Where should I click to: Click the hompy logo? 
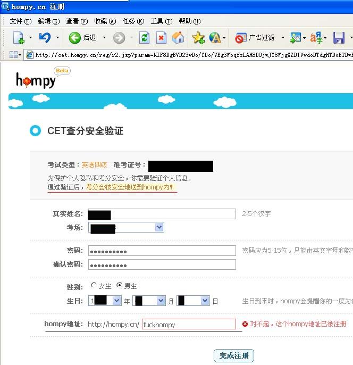[x=36, y=80]
